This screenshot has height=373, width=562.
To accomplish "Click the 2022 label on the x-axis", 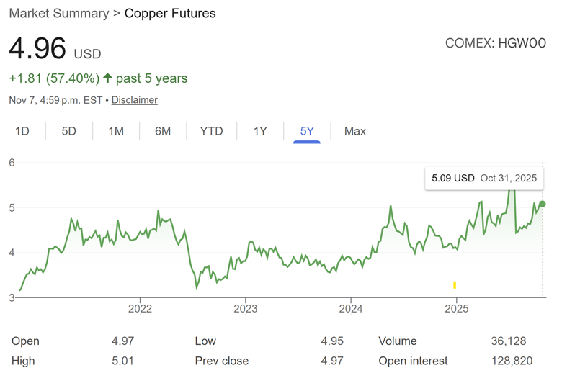I will click(140, 309).
